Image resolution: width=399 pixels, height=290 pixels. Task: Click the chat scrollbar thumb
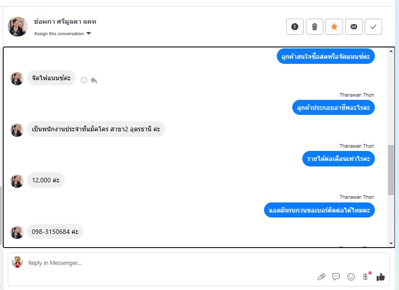point(391,170)
